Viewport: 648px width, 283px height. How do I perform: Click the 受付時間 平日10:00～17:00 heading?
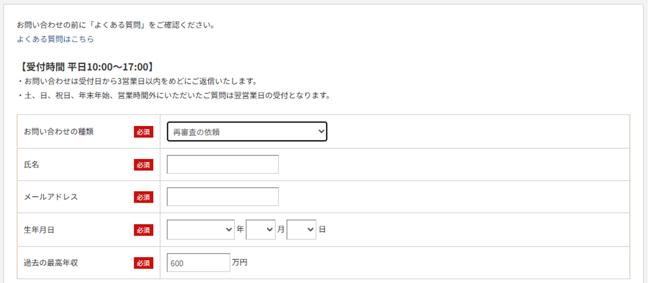(87, 66)
